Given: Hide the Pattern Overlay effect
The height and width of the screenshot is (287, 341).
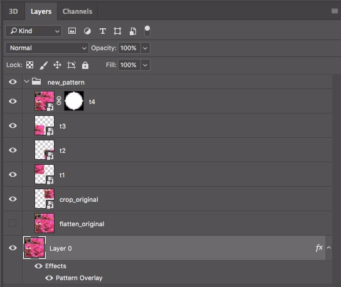Looking at the screenshot, I should (49, 278).
